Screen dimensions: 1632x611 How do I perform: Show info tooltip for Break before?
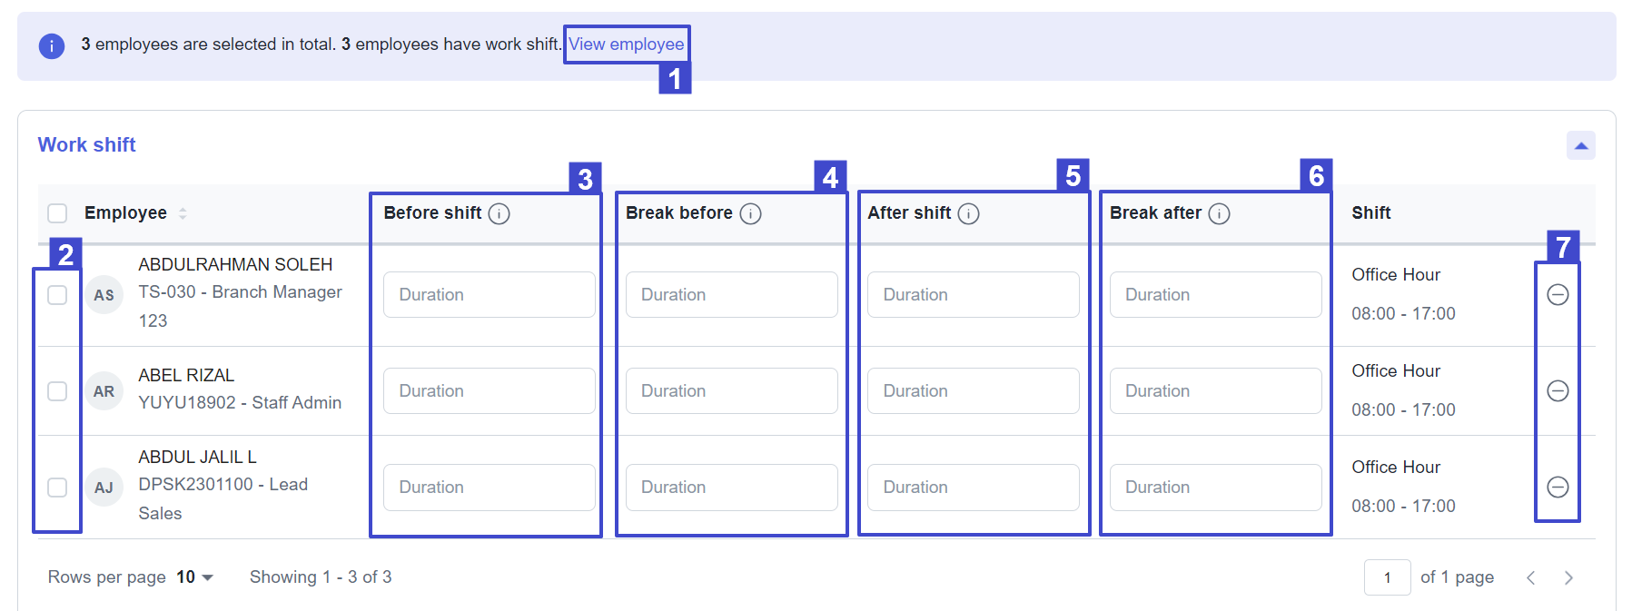(x=750, y=213)
